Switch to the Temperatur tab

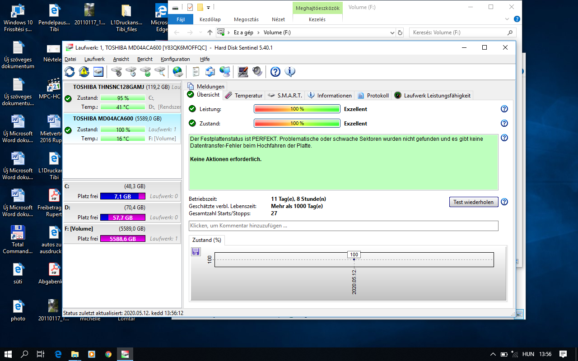tap(244, 95)
